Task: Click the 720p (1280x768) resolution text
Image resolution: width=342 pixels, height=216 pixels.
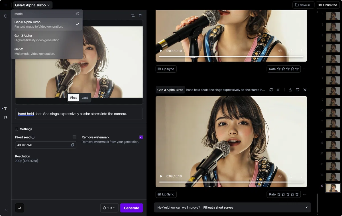Action: (27, 161)
